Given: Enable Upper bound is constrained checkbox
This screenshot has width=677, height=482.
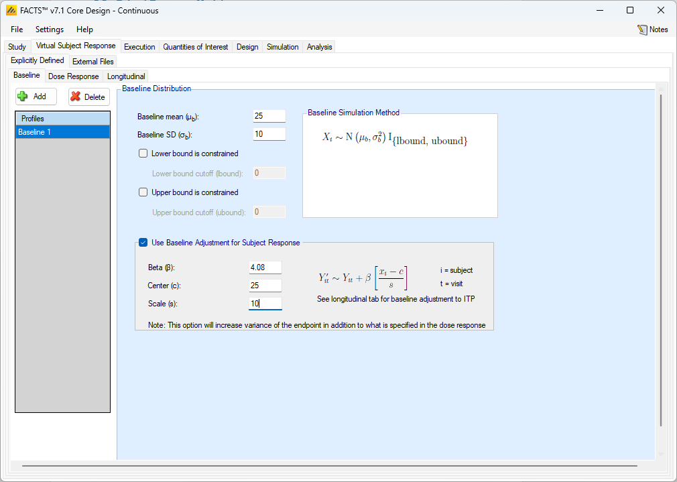Looking at the screenshot, I should click(143, 192).
